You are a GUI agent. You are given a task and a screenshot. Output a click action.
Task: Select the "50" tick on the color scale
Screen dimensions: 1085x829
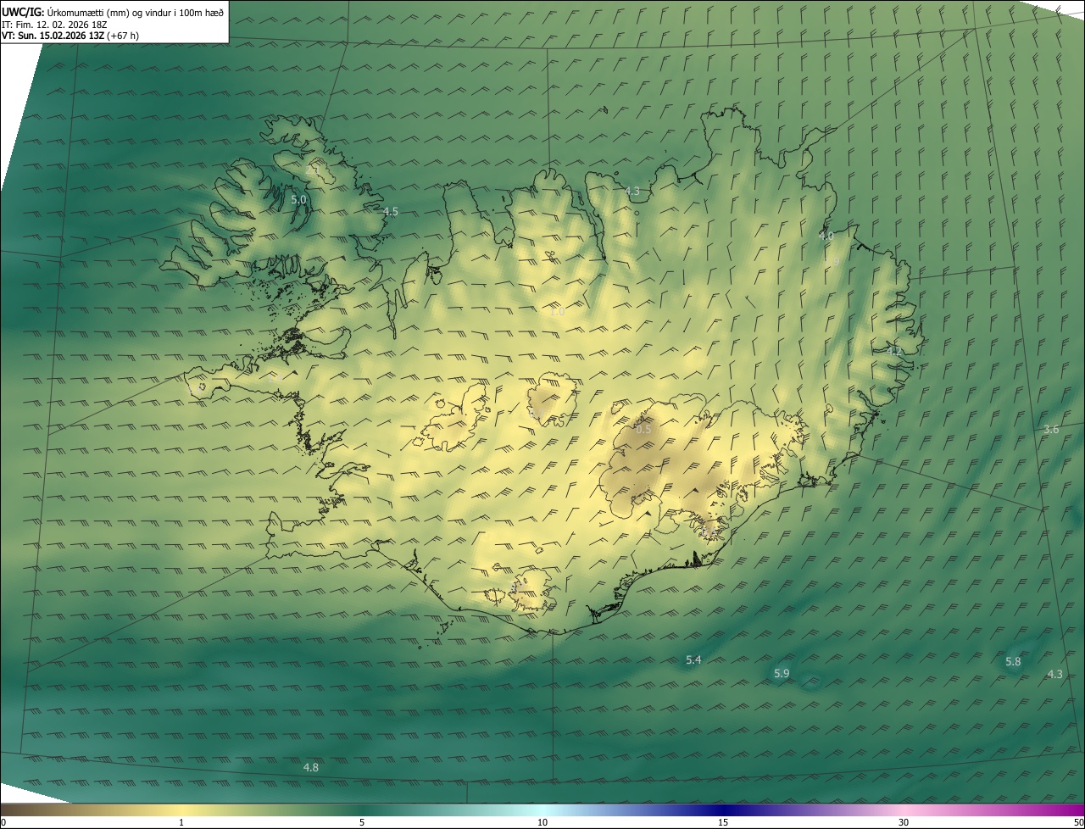tap(1078, 822)
